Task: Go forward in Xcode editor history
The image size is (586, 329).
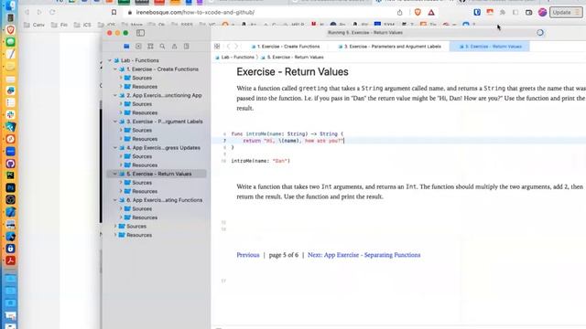Action: pos(236,47)
